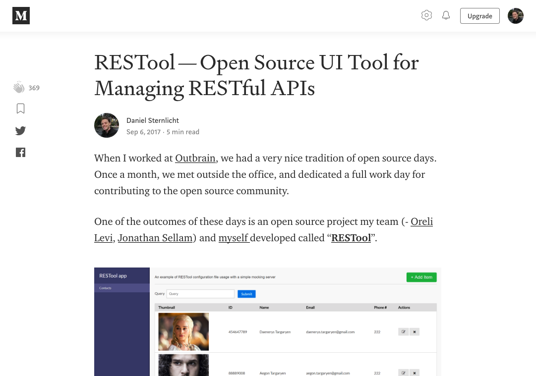Follow the 'myself' link
Image resolution: width=536 pixels, height=376 pixels.
click(x=234, y=238)
